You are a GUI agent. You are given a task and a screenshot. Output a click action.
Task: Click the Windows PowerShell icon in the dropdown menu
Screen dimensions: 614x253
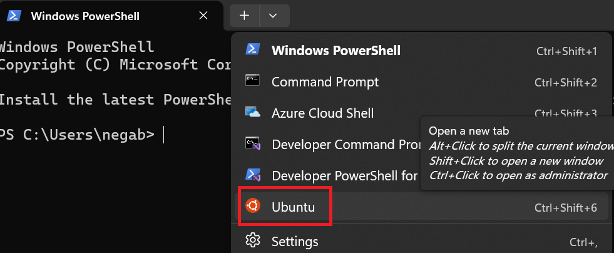(x=253, y=49)
